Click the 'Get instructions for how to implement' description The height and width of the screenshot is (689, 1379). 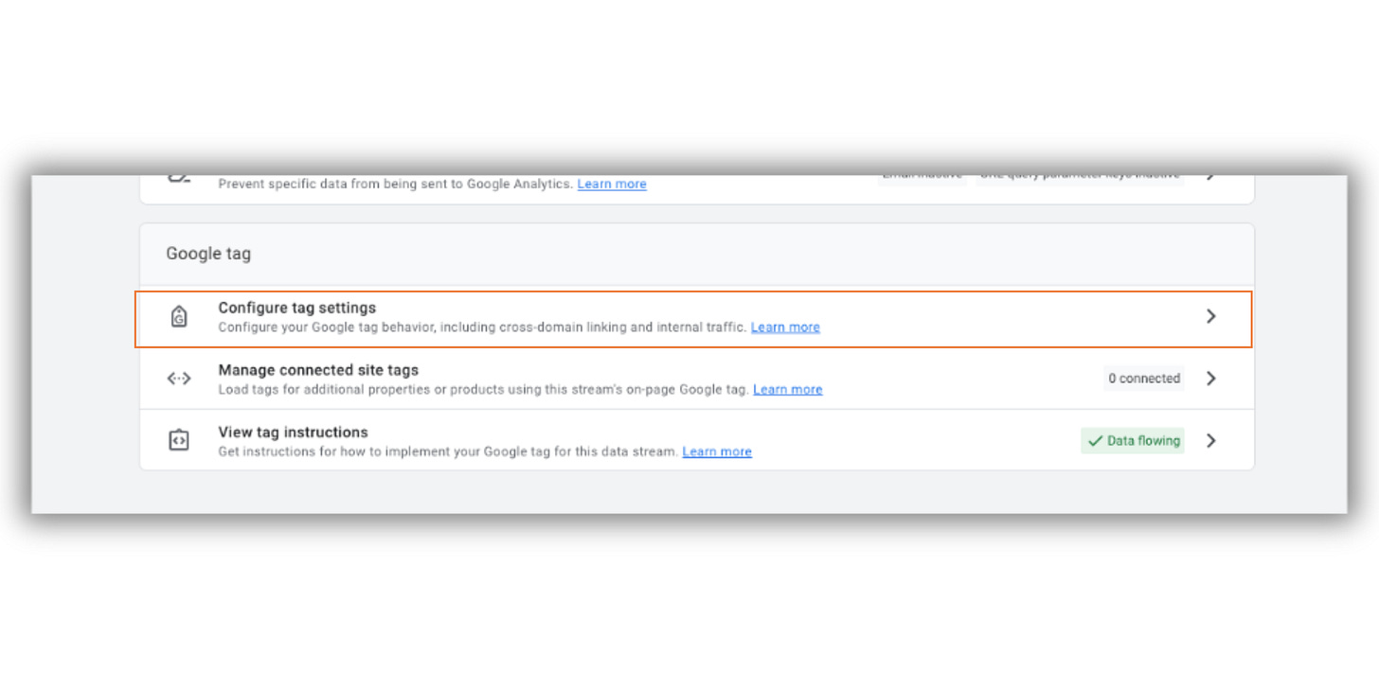pos(449,451)
